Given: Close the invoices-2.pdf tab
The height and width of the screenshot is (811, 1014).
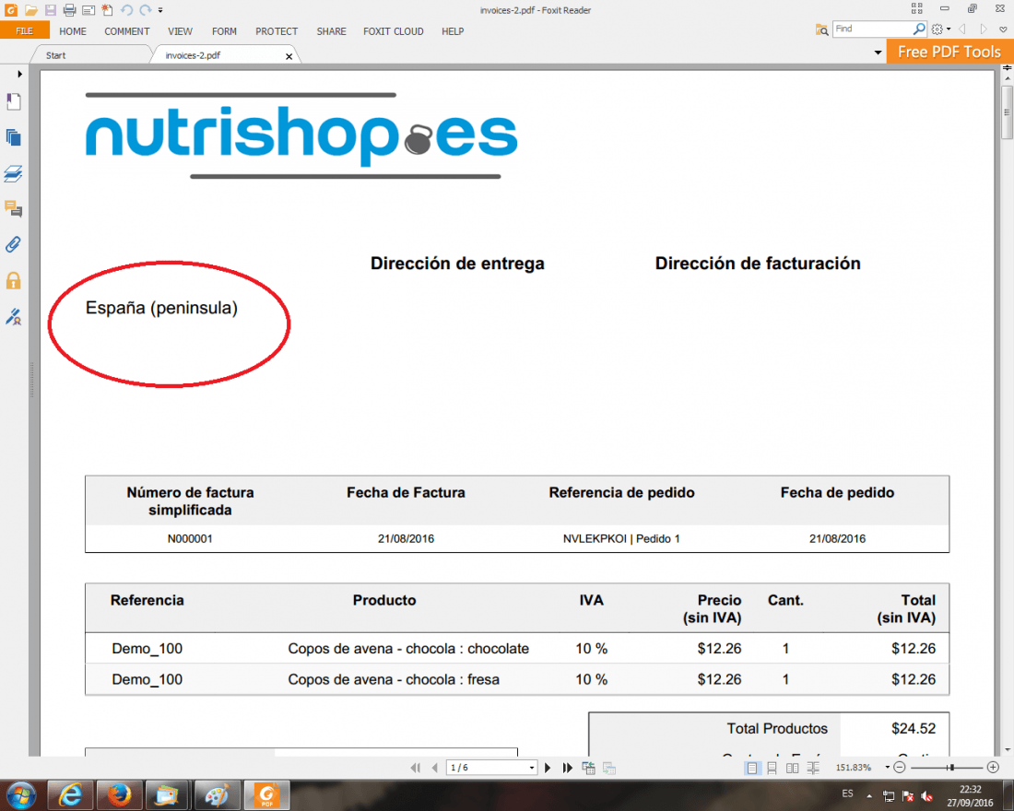Looking at the screenshot, I should click(289, 56).
